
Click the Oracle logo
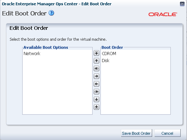163,14
